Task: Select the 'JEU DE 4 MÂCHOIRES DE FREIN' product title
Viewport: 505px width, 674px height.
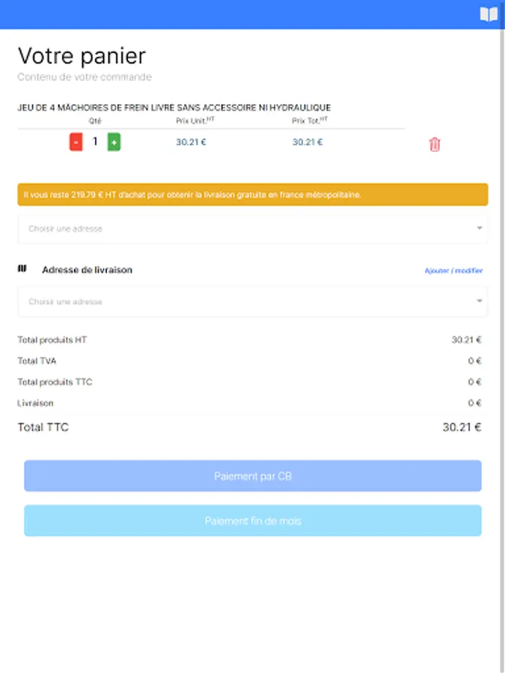Action: click(174, 108)
